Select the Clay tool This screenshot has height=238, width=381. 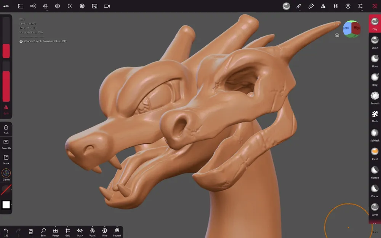point(375,24)
